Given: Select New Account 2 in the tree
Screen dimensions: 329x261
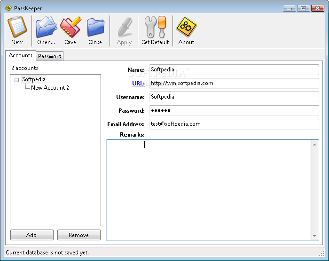Looking at the screenshot, I should [50, 88].
